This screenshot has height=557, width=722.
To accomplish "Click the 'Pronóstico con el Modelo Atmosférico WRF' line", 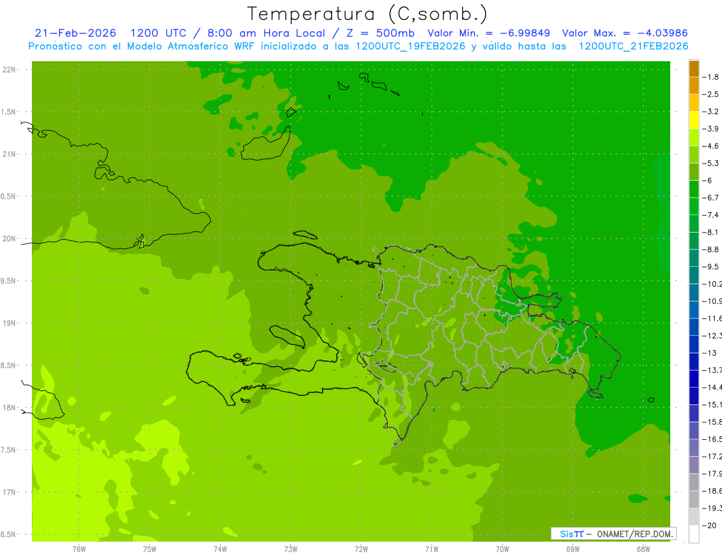I will [358, 46].
